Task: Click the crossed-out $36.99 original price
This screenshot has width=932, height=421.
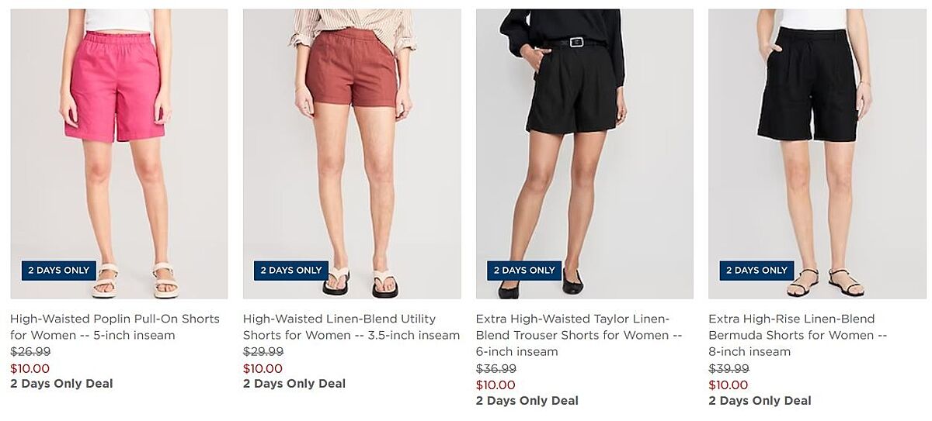Action: (x=496, y=369)
